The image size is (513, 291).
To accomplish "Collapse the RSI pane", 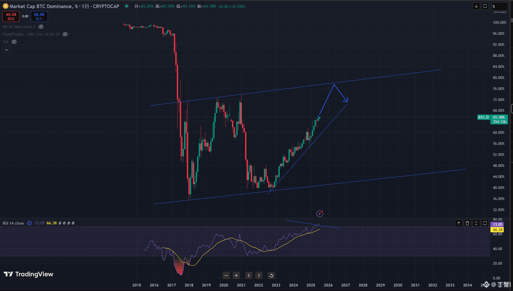I will (476, 223).
